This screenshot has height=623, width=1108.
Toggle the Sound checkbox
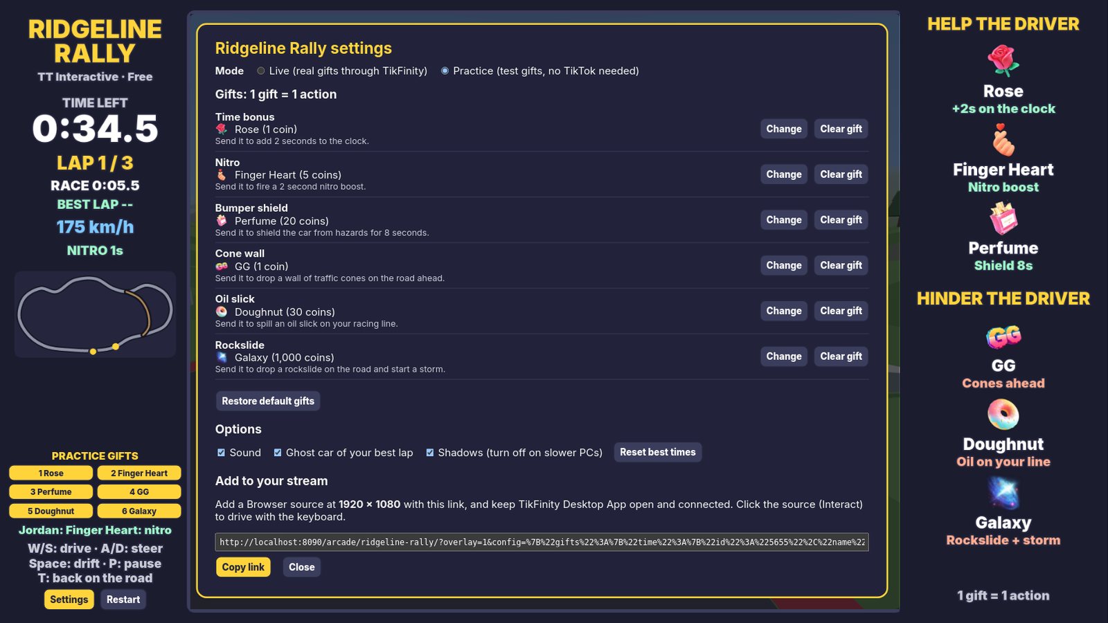[221, 453]
